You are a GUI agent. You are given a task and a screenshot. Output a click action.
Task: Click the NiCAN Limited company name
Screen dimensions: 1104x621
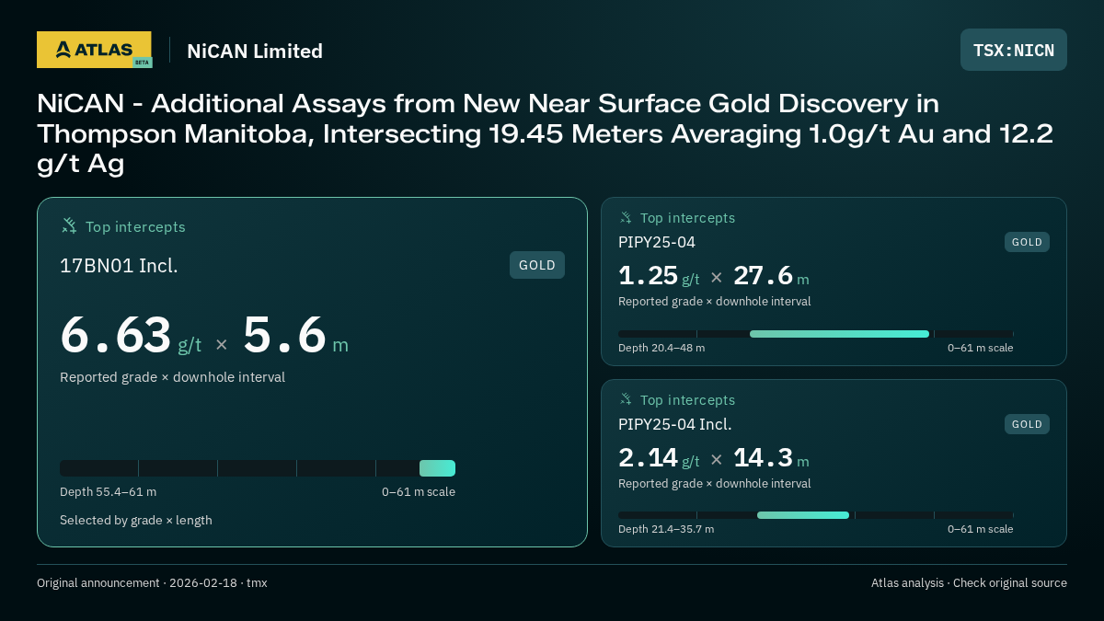(x=255, y=51)
